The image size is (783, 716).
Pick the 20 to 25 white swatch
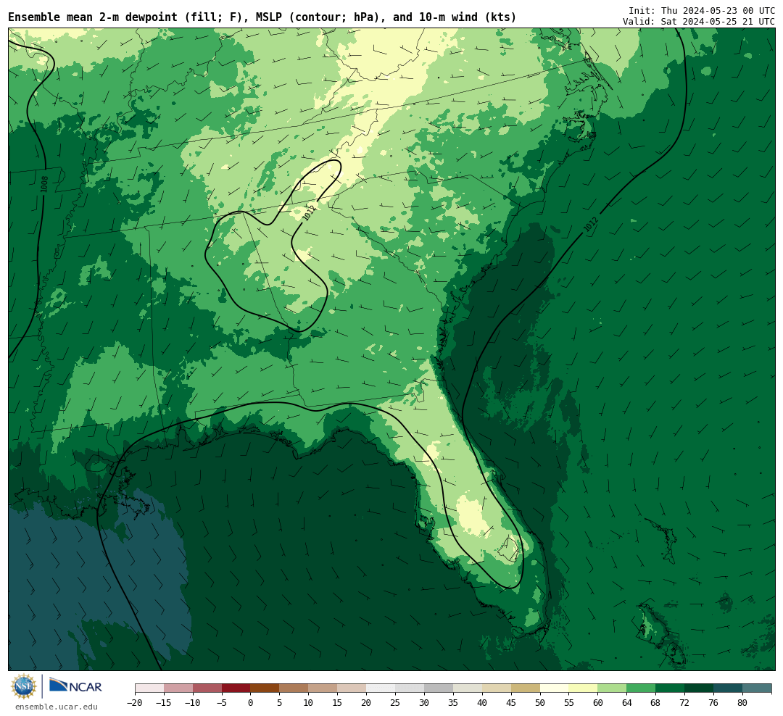pos(381,688)
